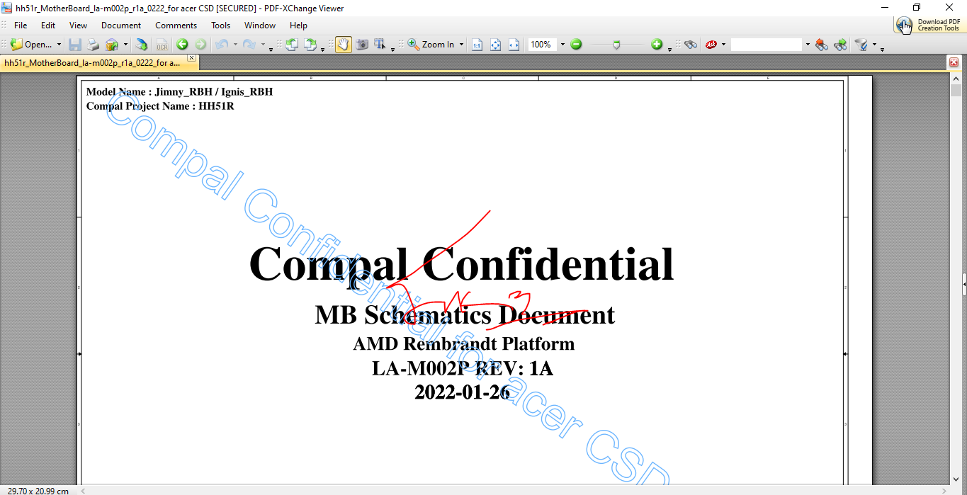Click the Find Previous binoculars icon

click(x=822, y=45)
